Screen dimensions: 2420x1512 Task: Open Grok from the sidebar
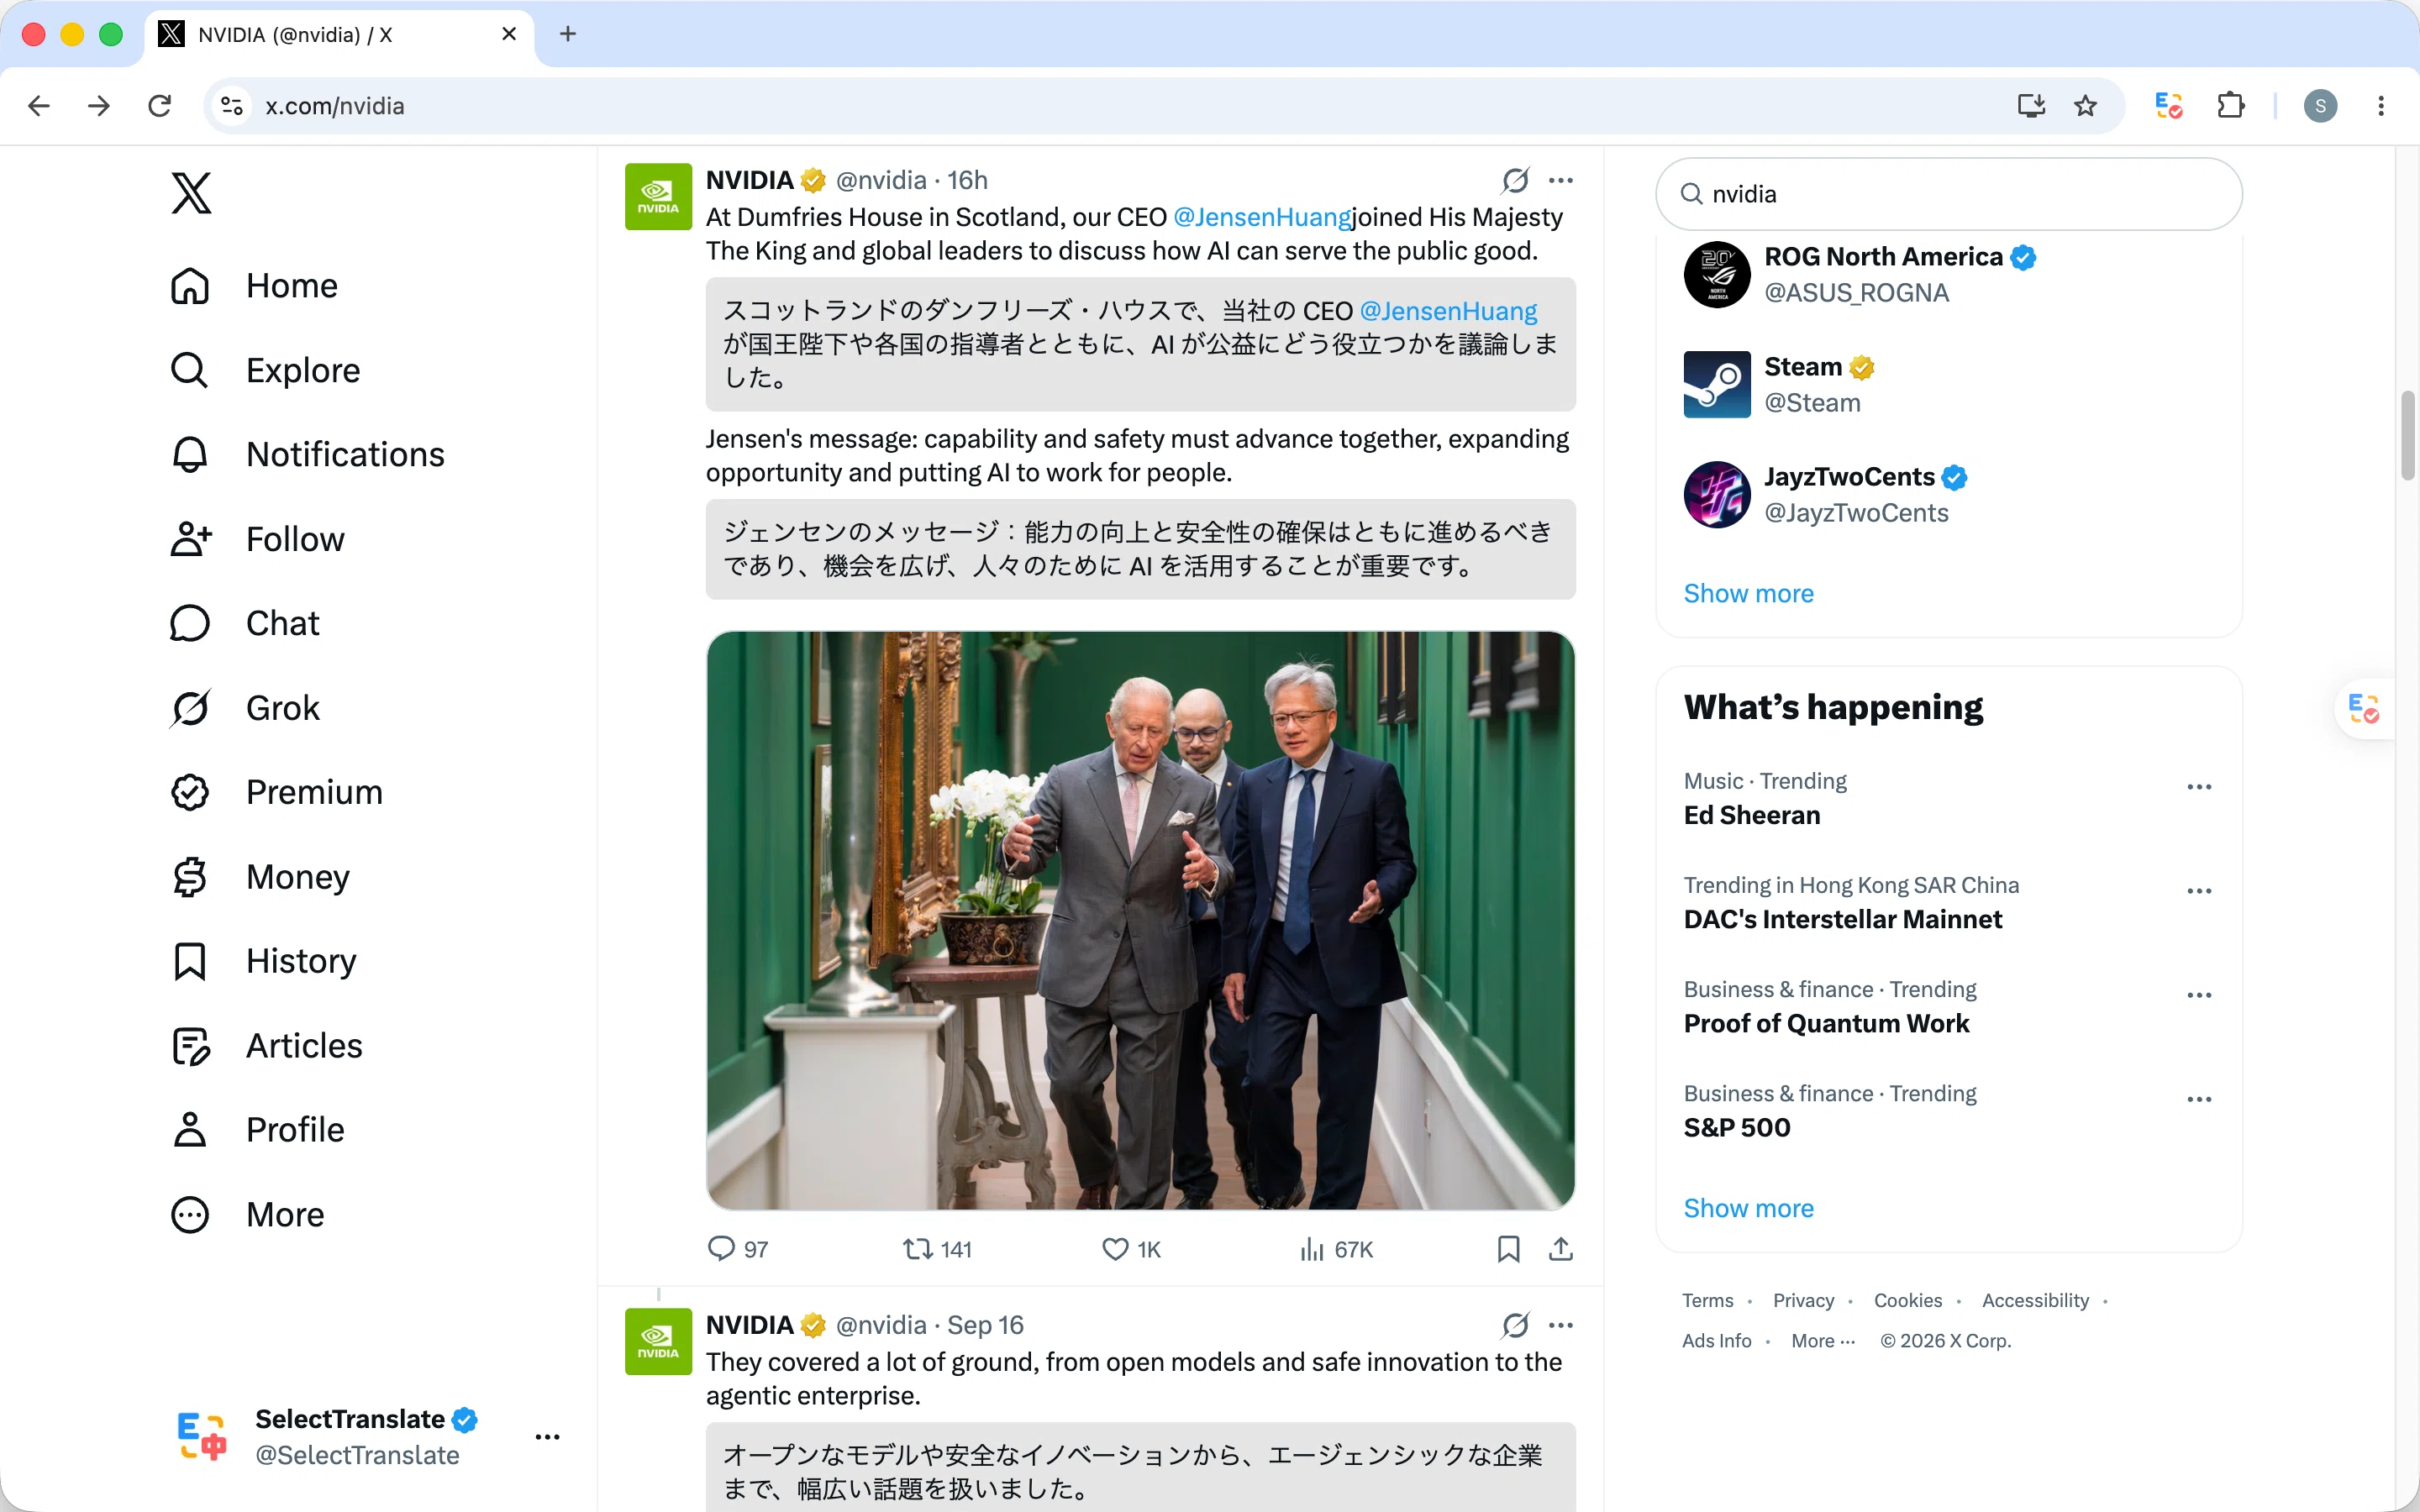245,708
